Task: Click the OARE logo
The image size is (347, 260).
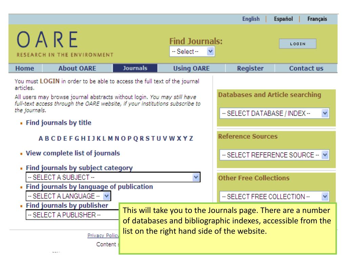Action: (x=65, y=44)
